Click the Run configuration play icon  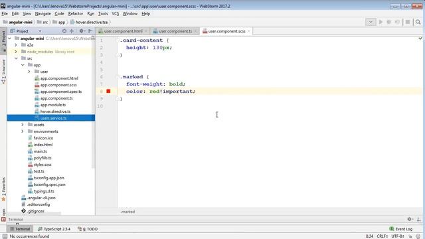[x=381, y=22]
